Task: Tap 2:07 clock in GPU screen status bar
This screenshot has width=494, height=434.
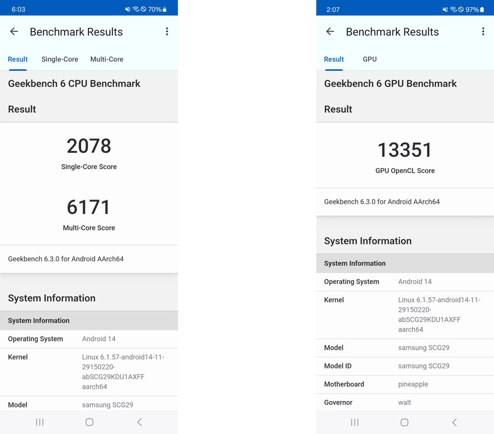Action: (333, 9)
